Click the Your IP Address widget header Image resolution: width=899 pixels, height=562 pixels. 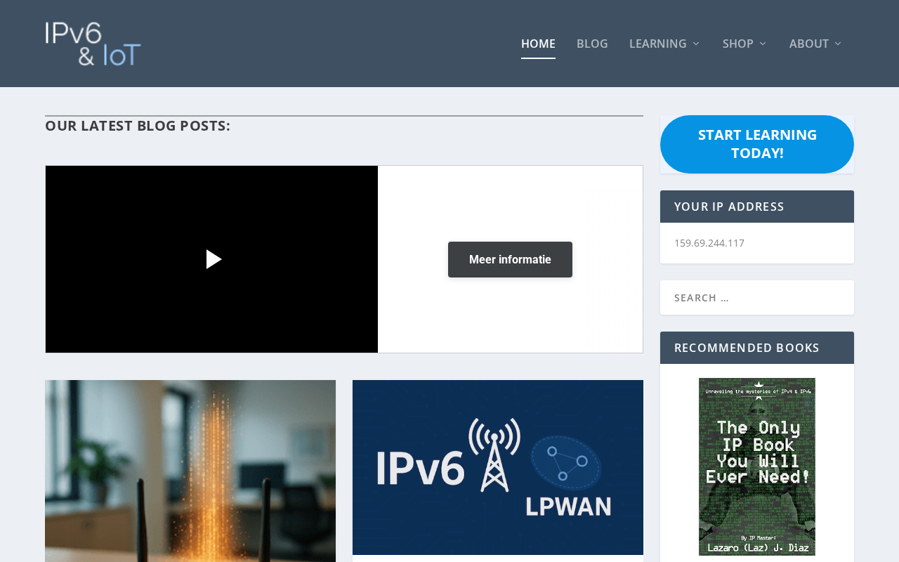[x=757, y=207]
